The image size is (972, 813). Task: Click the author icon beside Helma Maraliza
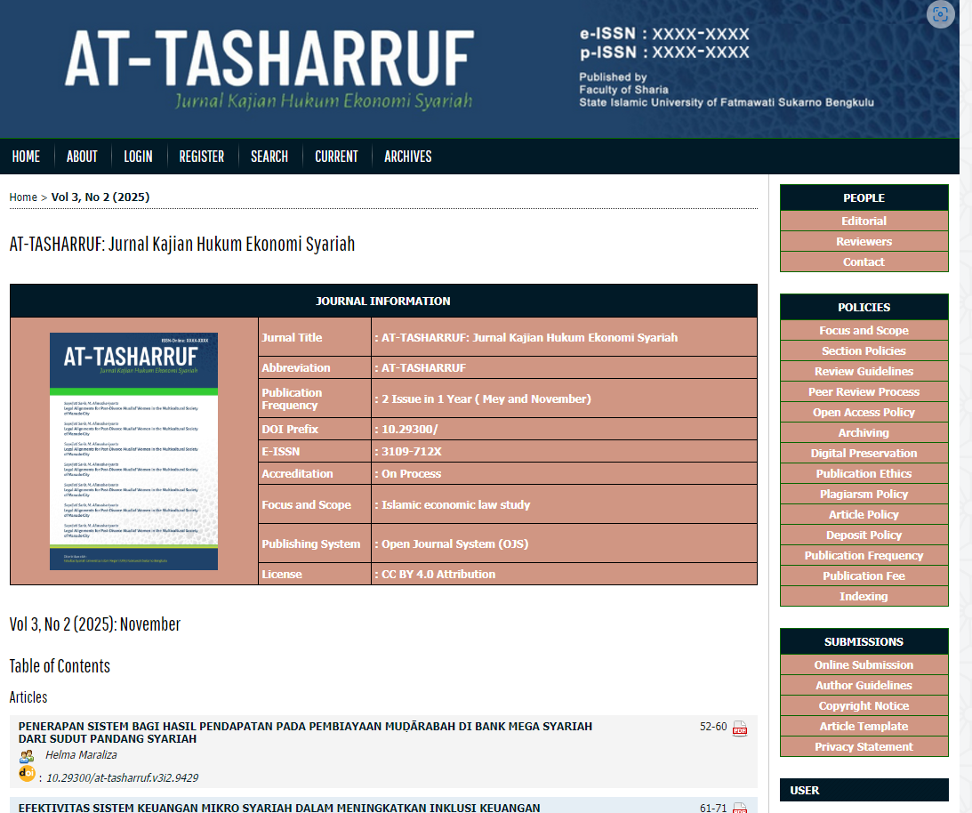pyautogui.click(x=27, y=756)
